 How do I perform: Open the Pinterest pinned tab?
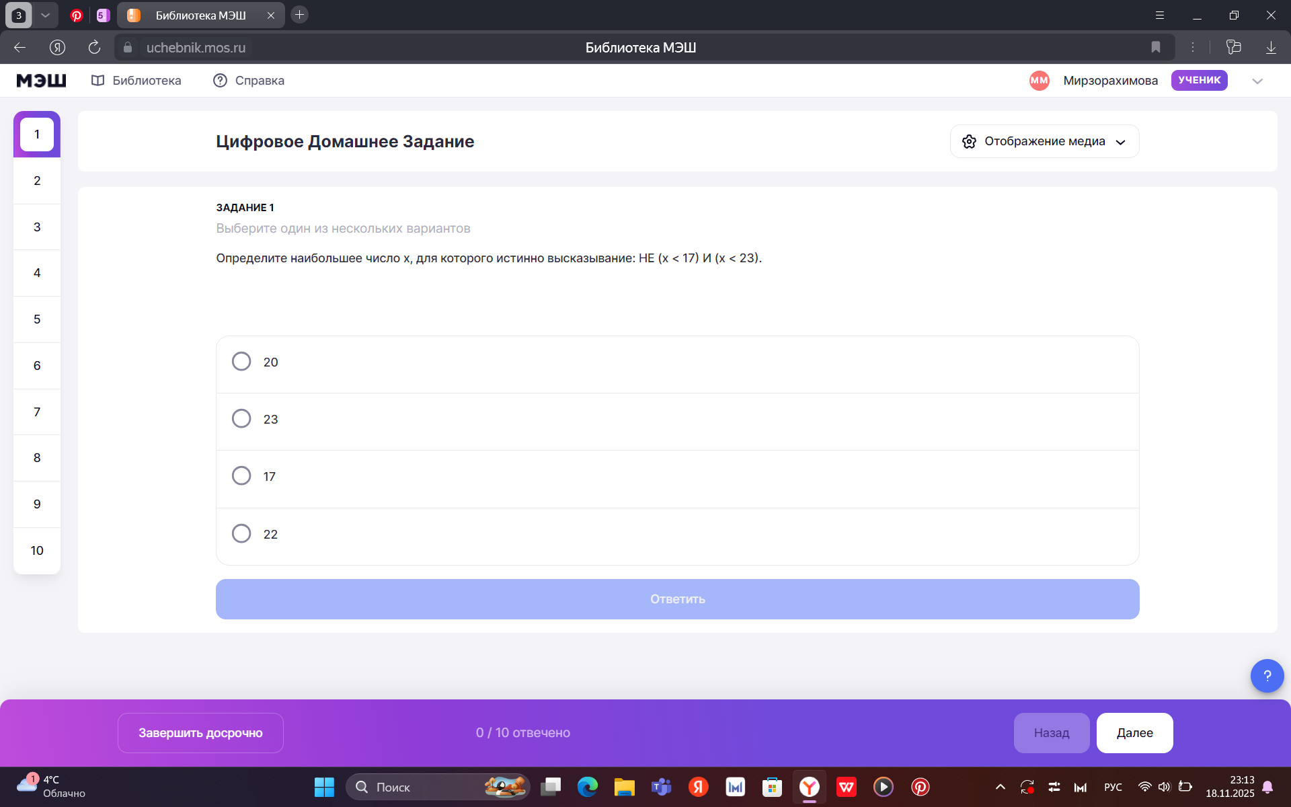[77, 15]
